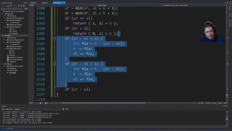Viewport: 232px width, 131px height.
Task: Click the Back arrow in Solution Explorer toolbar
Action: 3,6
